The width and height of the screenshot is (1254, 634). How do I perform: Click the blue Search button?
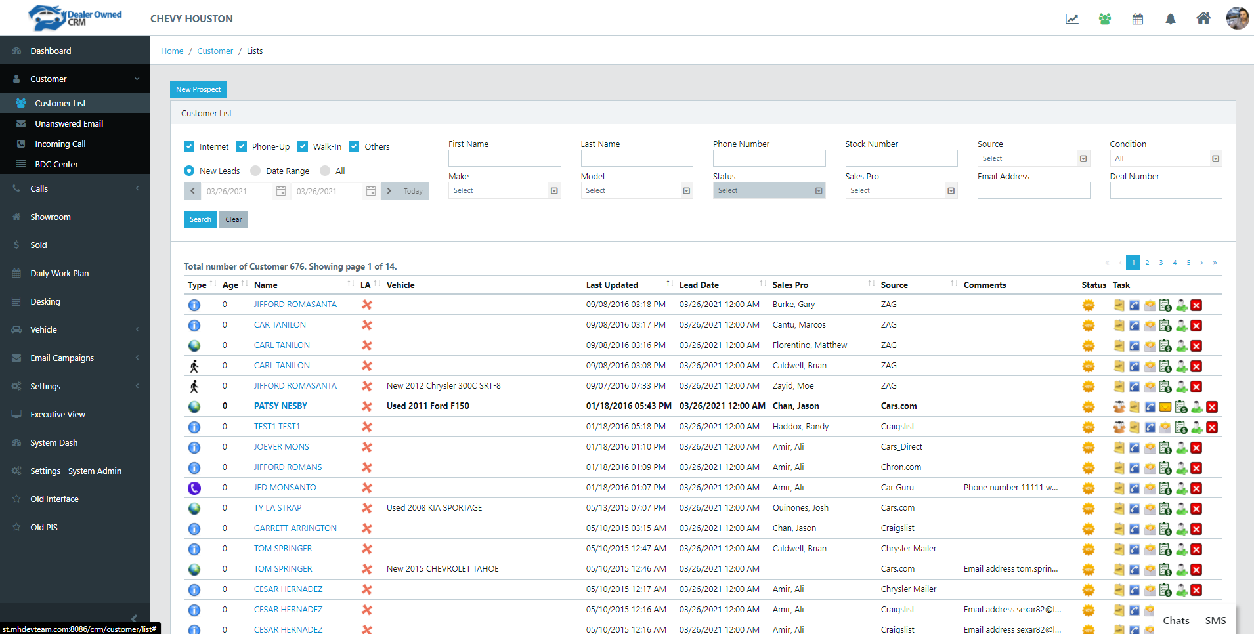click(200, 219)
